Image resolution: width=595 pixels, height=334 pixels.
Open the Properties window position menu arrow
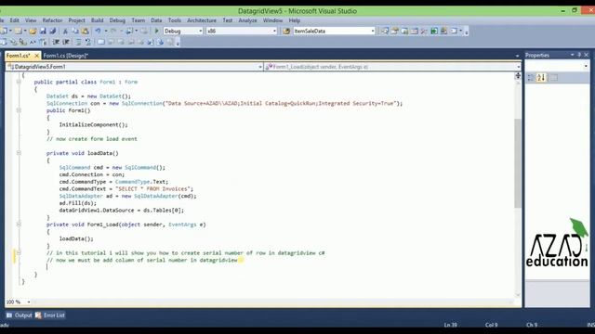(x=573, y=55)
